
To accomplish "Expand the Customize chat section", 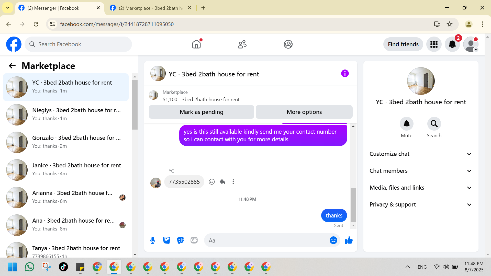I will pos(421,154).
